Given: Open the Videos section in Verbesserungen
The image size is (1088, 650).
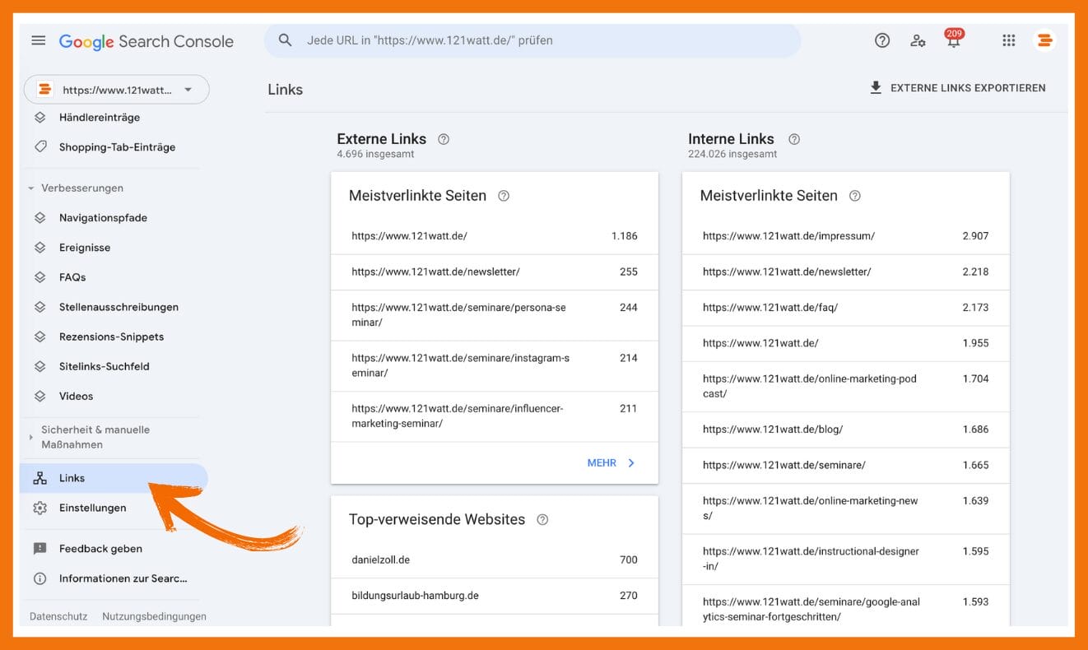Looking at the screenshot, I should (x=40, y=396).
